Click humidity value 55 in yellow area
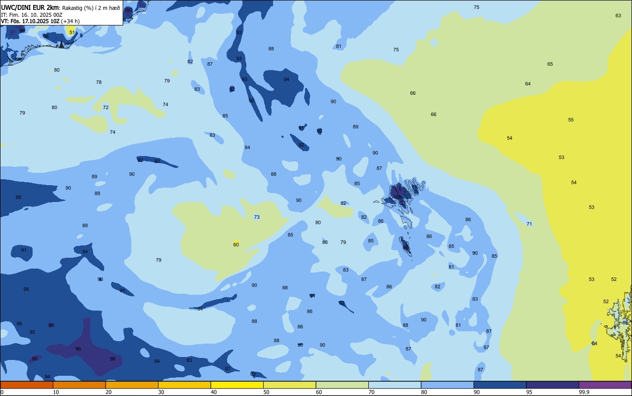Screen dimensions: 632x396 point(571,120)
